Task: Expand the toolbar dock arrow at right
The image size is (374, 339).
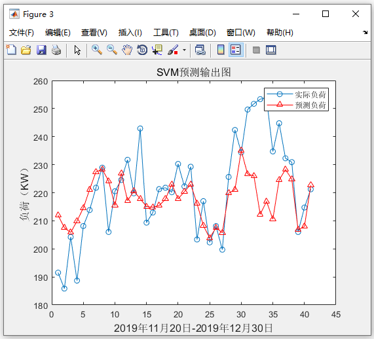Action: point(365,32)
